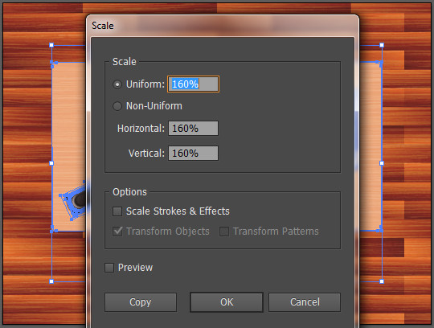This screenshot has height=328, width=434.
Task: Click the top-left bounding box handle
Action: click(51, 45)
